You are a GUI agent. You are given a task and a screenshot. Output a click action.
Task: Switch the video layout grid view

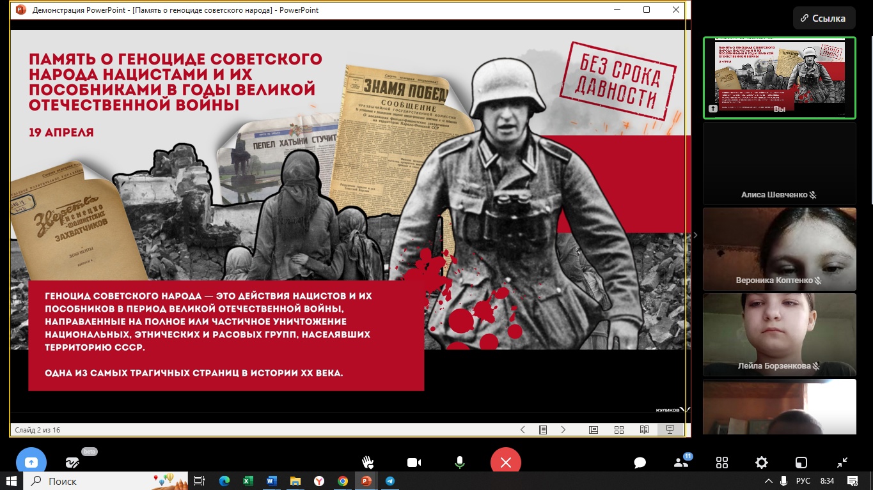click(x=722, y=463)
